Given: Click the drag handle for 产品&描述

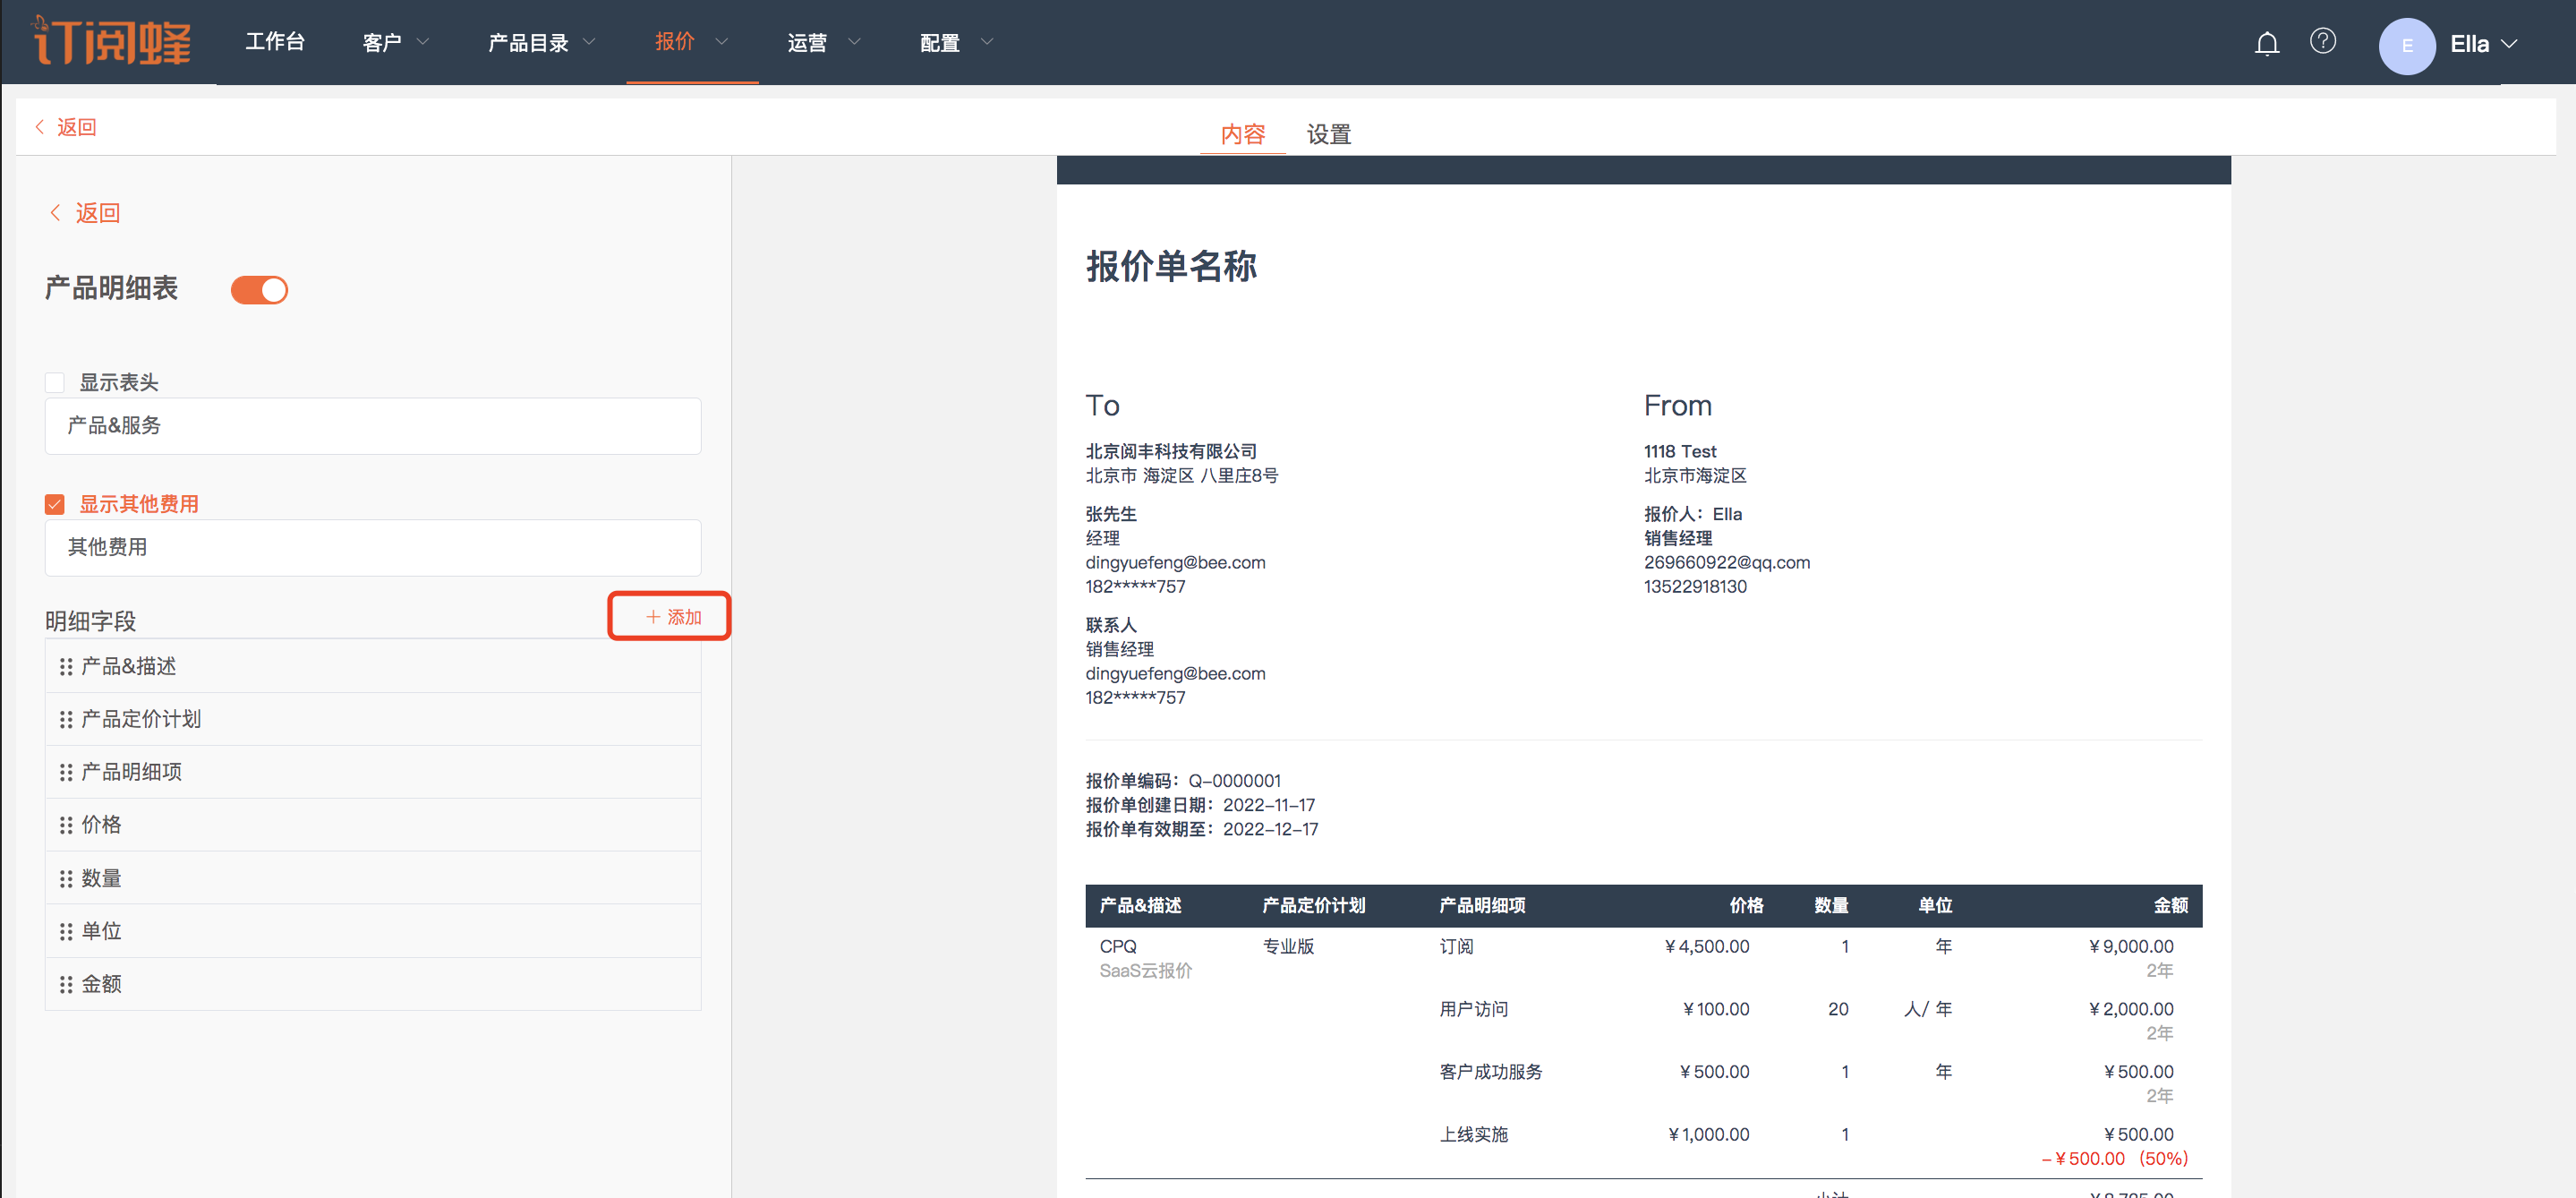Looking at the screenshot, I should (66, 666).
